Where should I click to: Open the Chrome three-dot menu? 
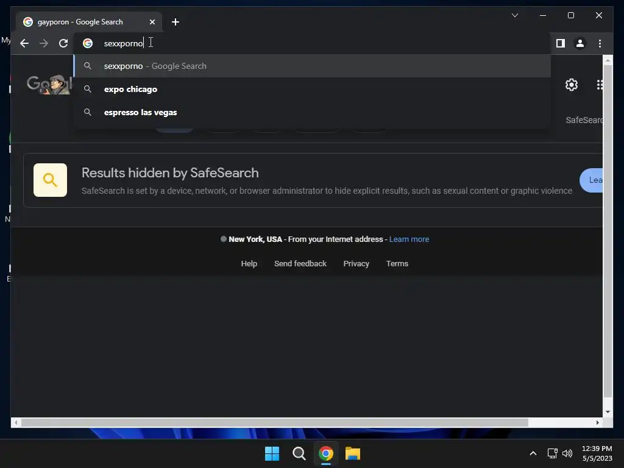(600, 43)
